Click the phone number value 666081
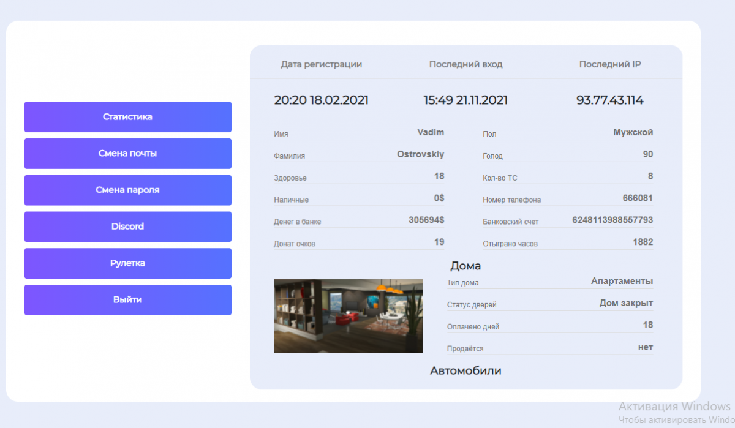The height and width of the screenshot is (428, 735). click(x=637, y=198)
